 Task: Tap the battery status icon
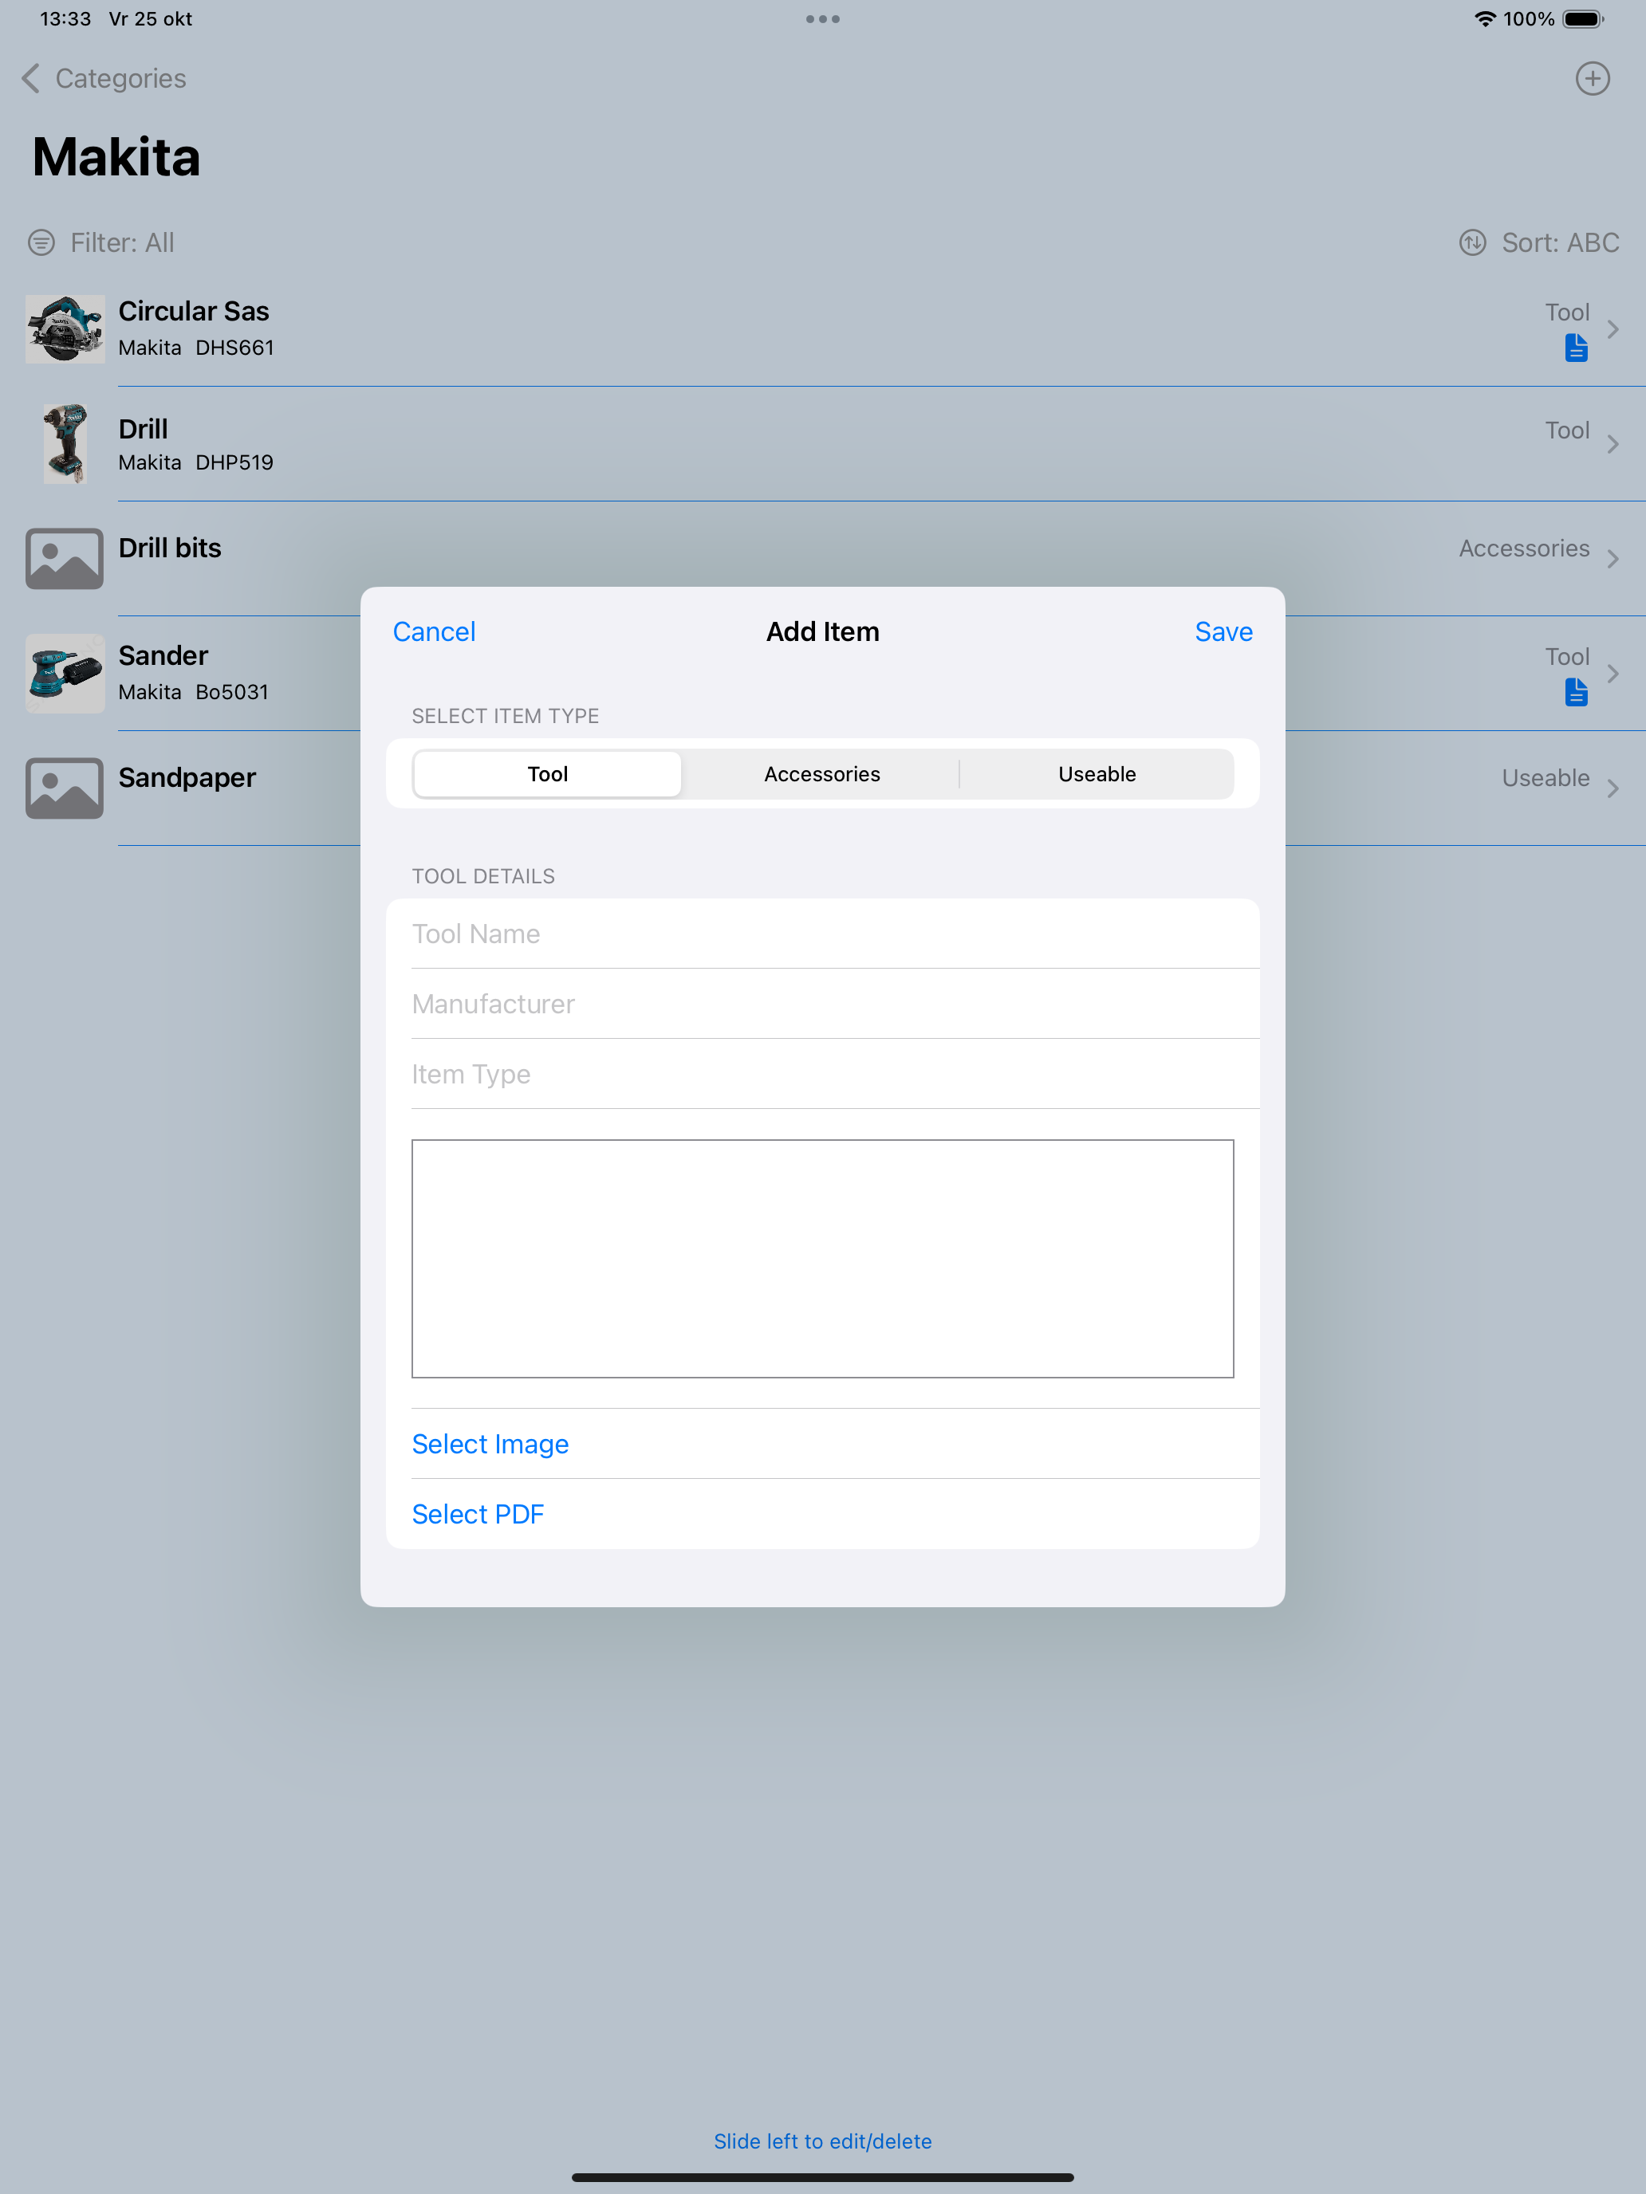coord(1582,19)
